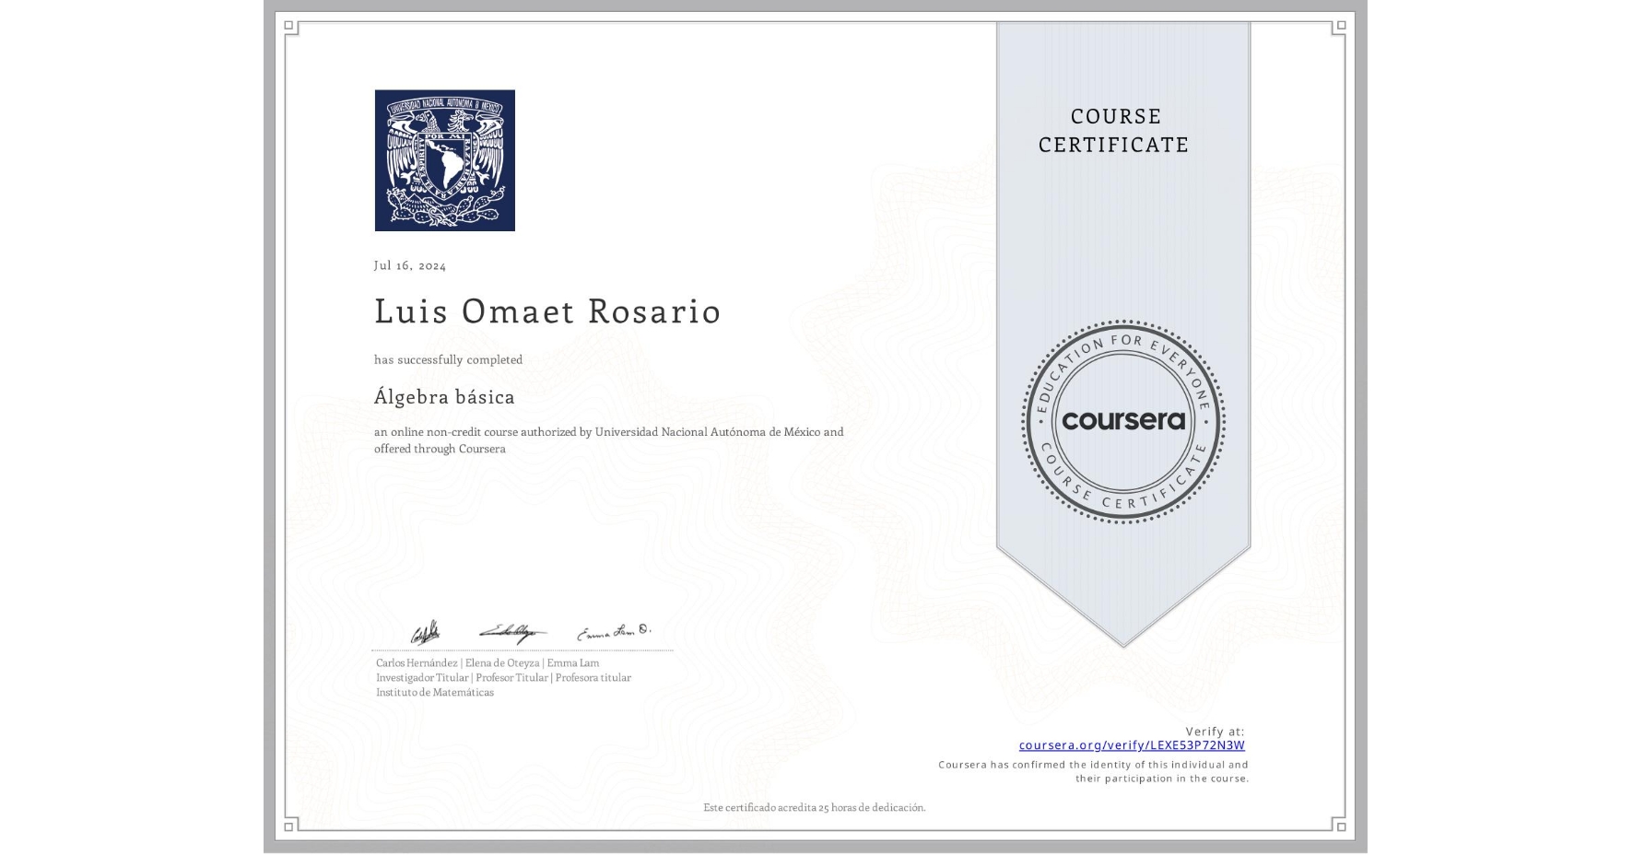Select 'Instituto de Matemáticas' text line
This screenshot has width=1633, height=855.
[436, 691]
